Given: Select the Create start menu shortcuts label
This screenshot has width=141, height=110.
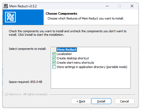Looking at the screenshot, I should (75, 63).
